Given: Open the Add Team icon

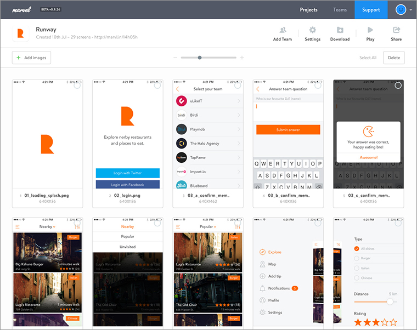Looking at the screenshot, I should pyautogui.click(x=283, y=30).
